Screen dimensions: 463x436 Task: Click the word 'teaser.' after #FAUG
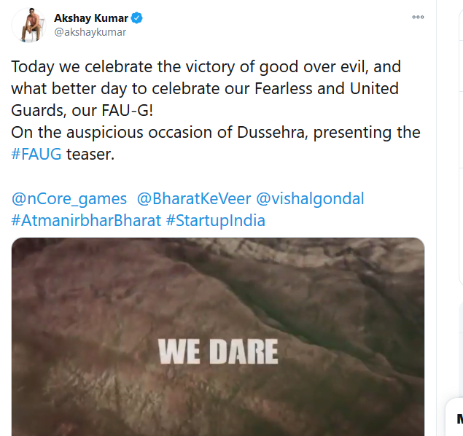(90, 154)
